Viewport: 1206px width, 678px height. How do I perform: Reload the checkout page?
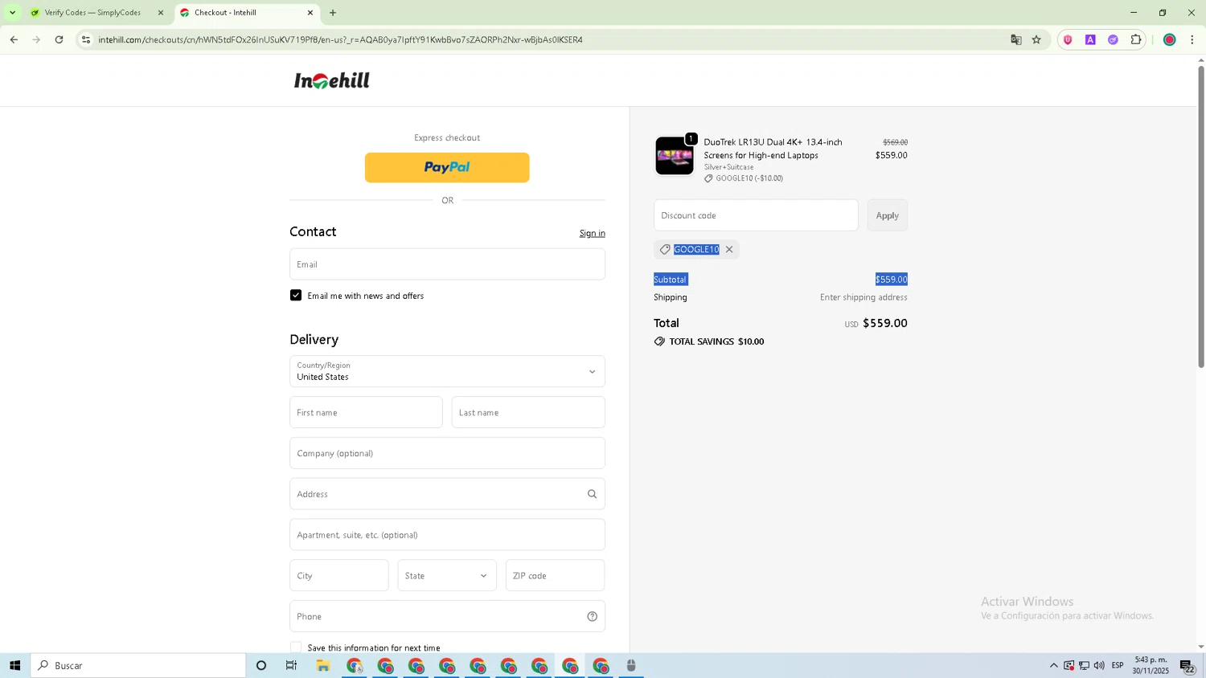click(x=59, y=39)
